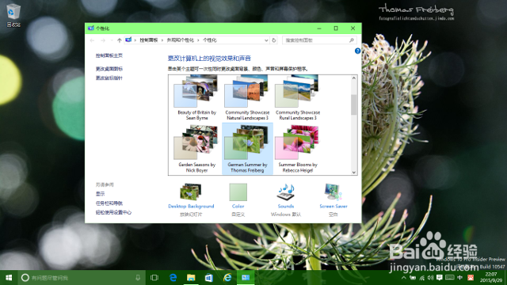Select German Summer by Thomas Freiberg theme

(x=247, y=149)
